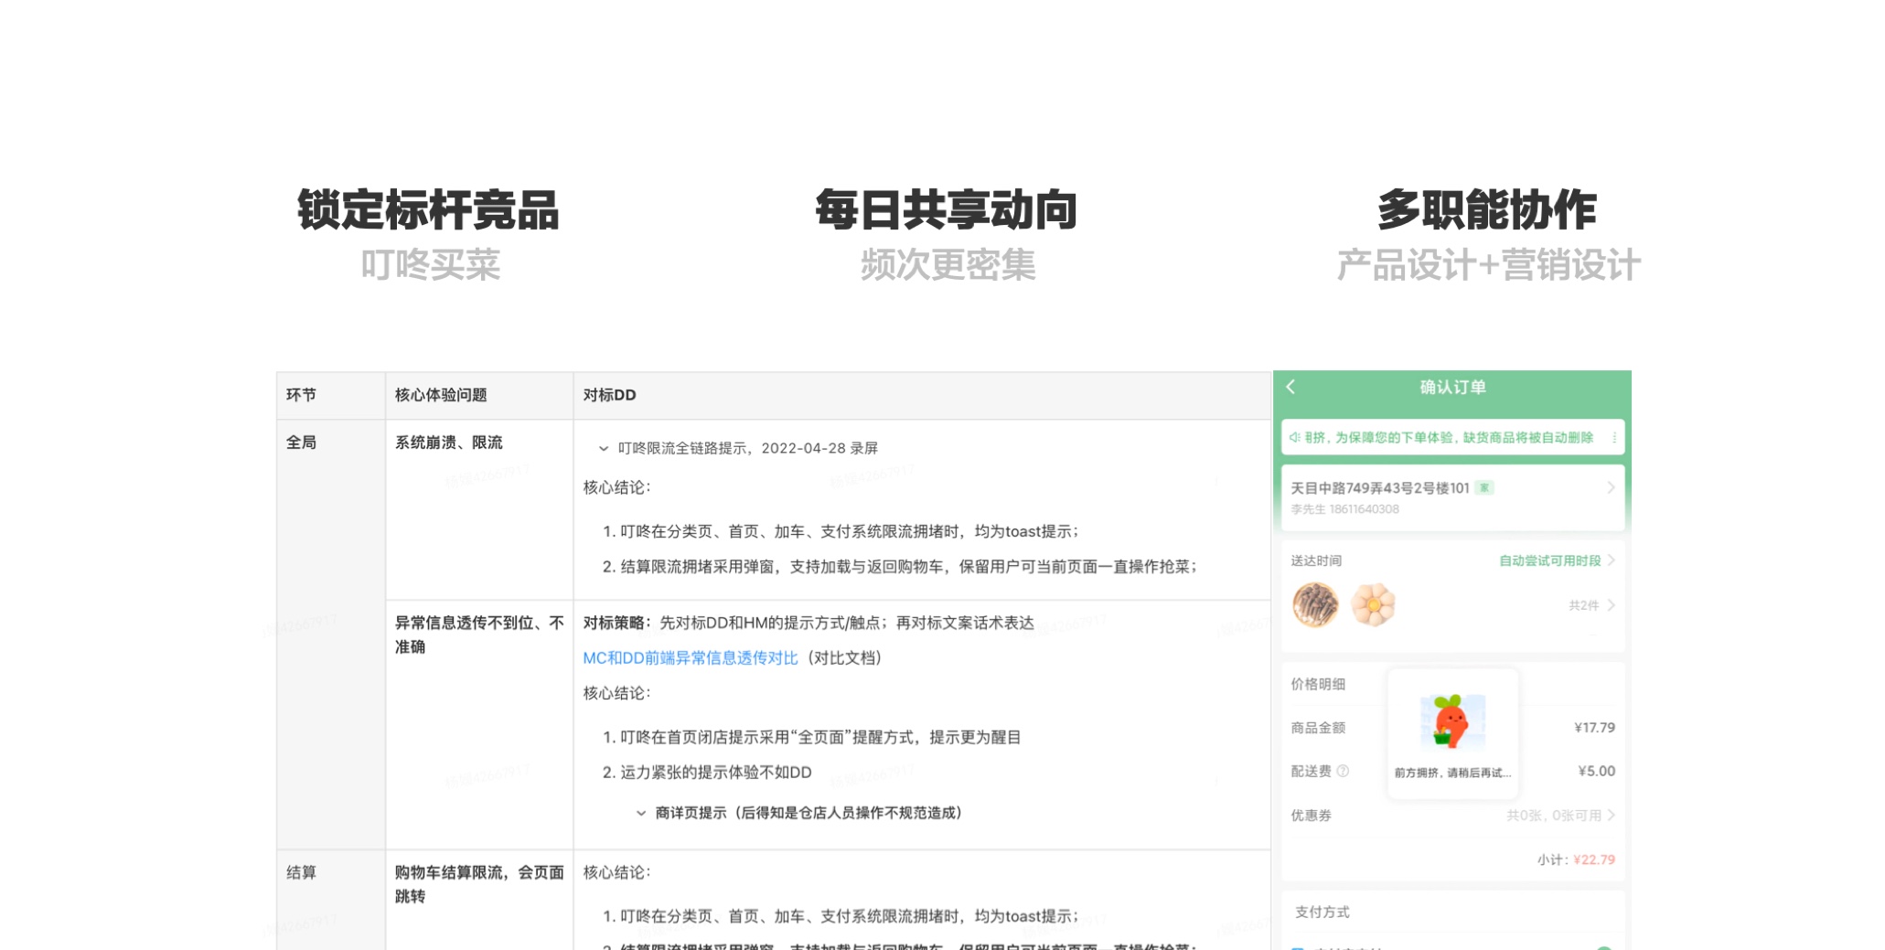This screenshot has height=950, width=1885.
Task: Click the line starting with 对标策略
Action: point(809,623)
